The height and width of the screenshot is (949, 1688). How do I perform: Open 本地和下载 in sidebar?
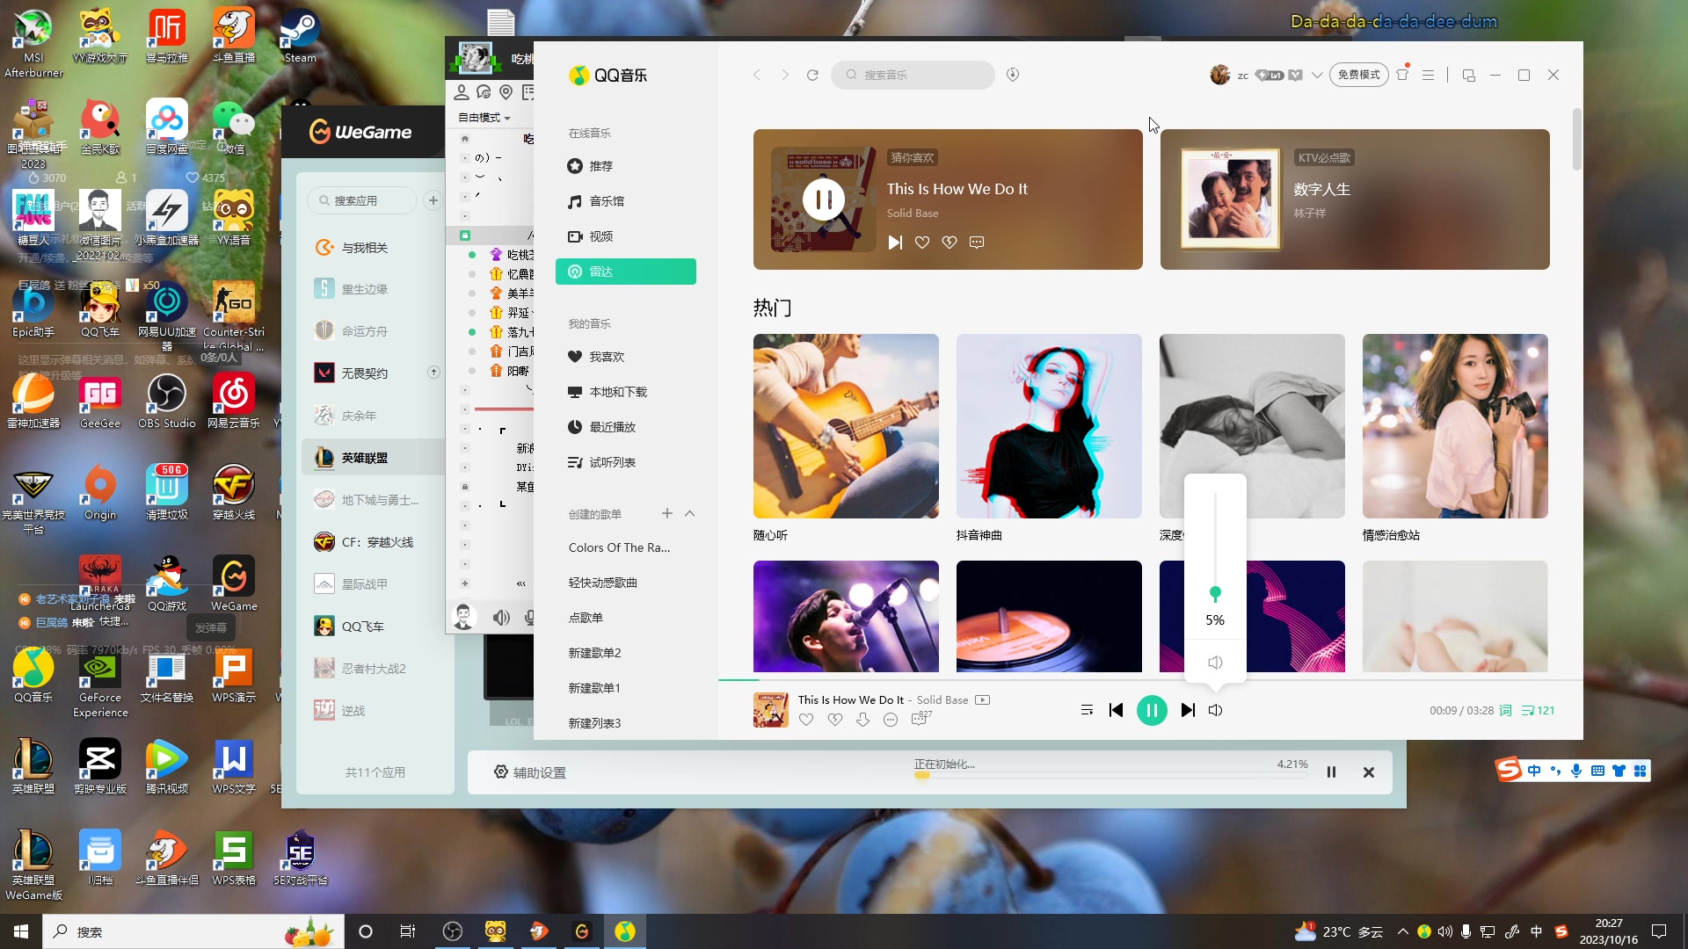625,392
